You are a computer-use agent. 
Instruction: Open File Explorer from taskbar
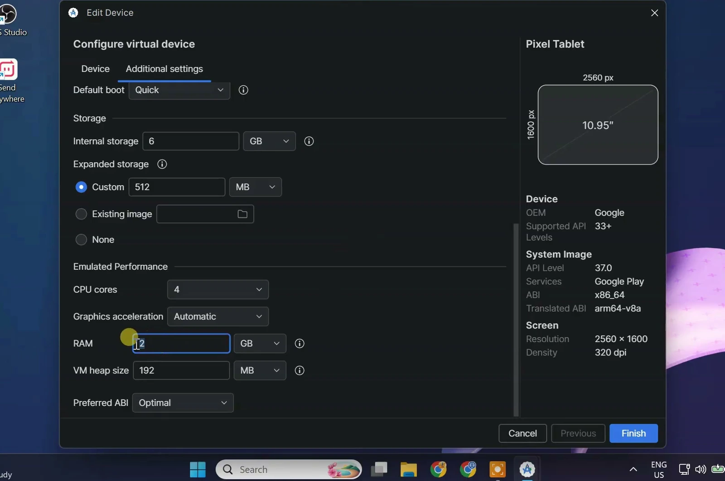coord(408,469)
